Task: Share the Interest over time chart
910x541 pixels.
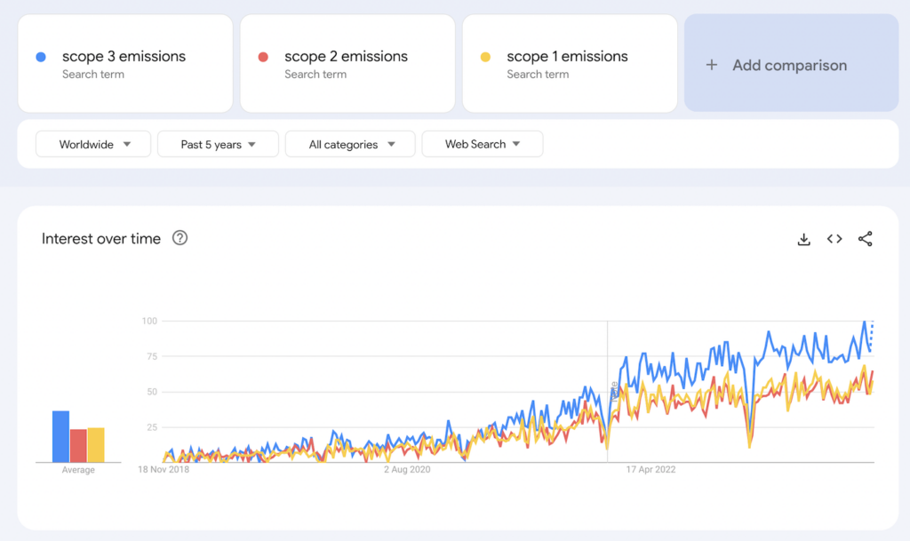Action: point(865,239)
